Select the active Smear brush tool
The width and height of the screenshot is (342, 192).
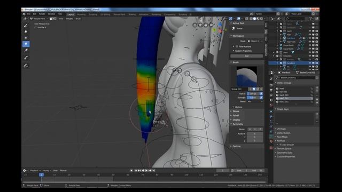[26, 44]
